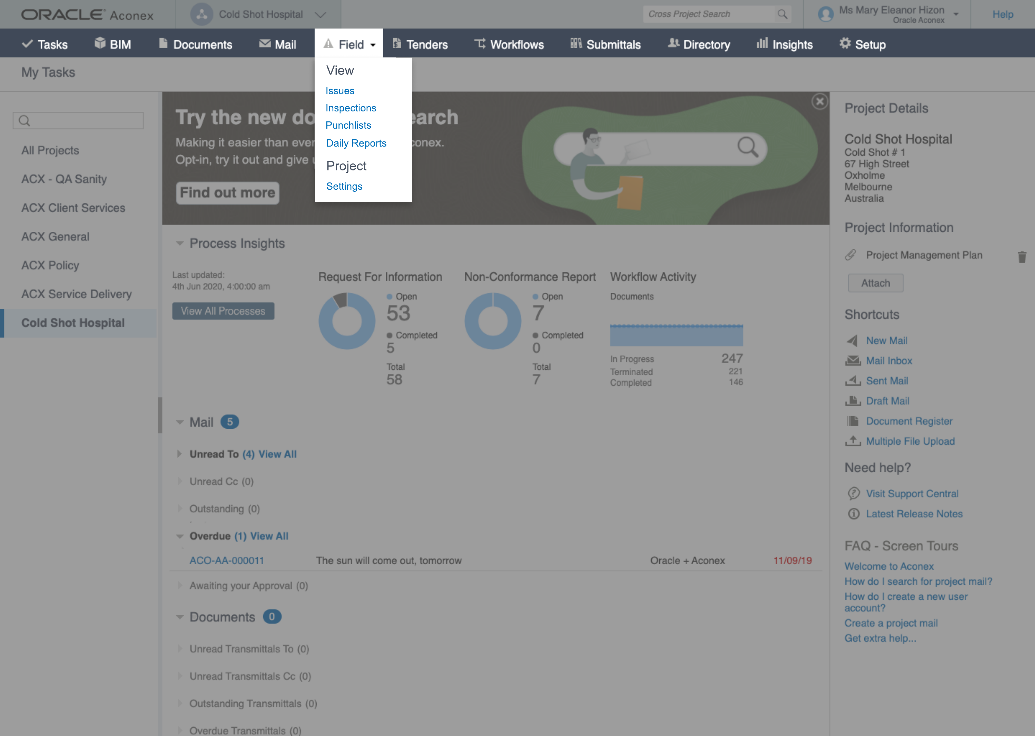Collapse the Mail section
The width and height of the screenshot is (1035, 736).
pyautogui.click(x=179, y=422)
